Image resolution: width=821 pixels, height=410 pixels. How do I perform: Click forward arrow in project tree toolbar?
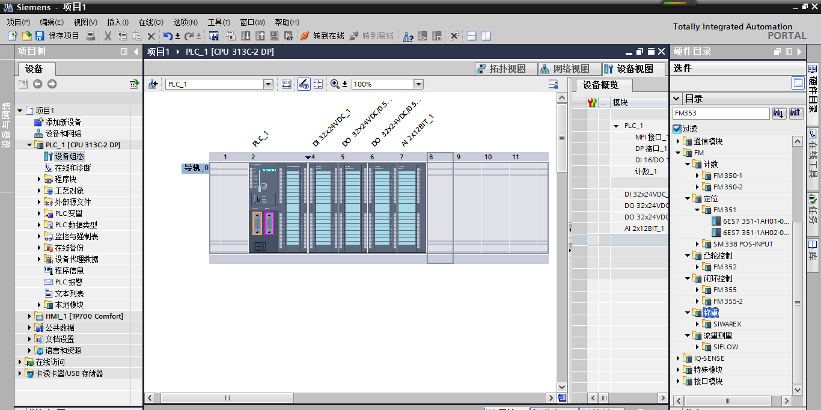(52, 84)
